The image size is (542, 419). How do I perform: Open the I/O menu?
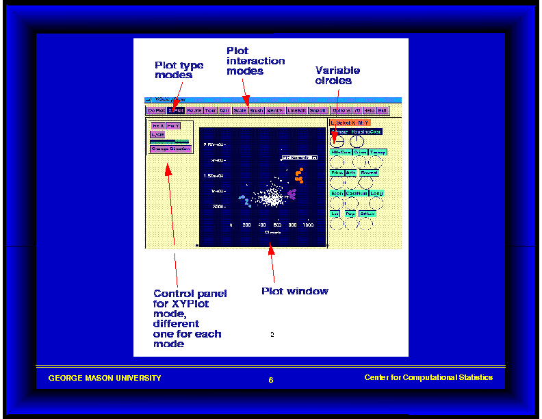pos(357,110)
